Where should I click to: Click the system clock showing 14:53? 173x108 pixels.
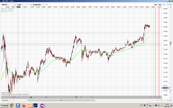coord(167,106)
